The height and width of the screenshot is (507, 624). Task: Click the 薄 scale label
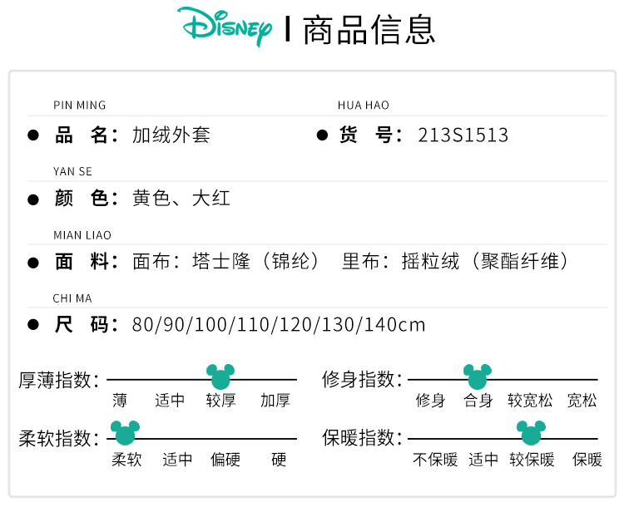pos(119,401)
